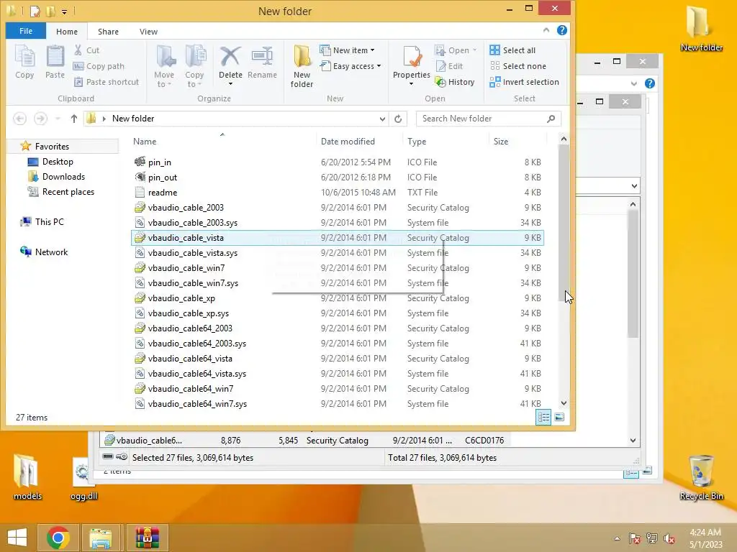Click Edit in the Open group
The image size is (737, 552).
click(449, 66)
